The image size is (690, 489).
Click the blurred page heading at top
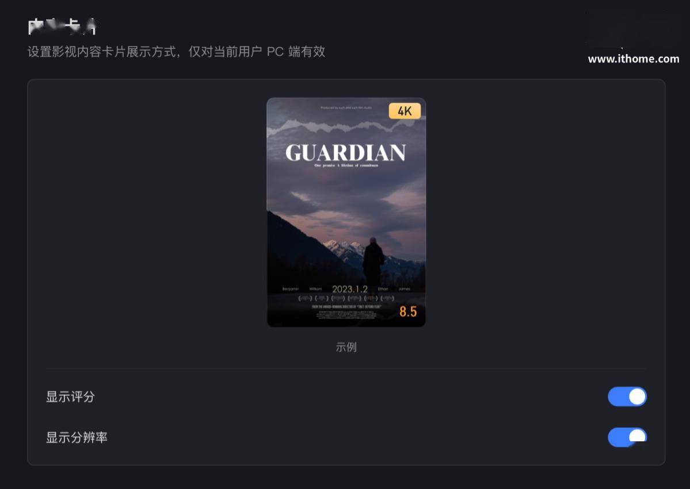point(62,26)
